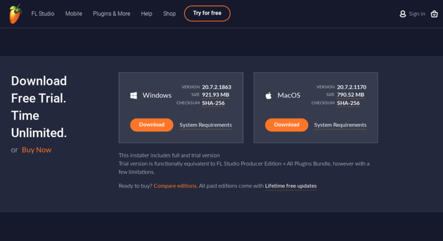
Task: Open the Mobile menu item
Action: 74,14
